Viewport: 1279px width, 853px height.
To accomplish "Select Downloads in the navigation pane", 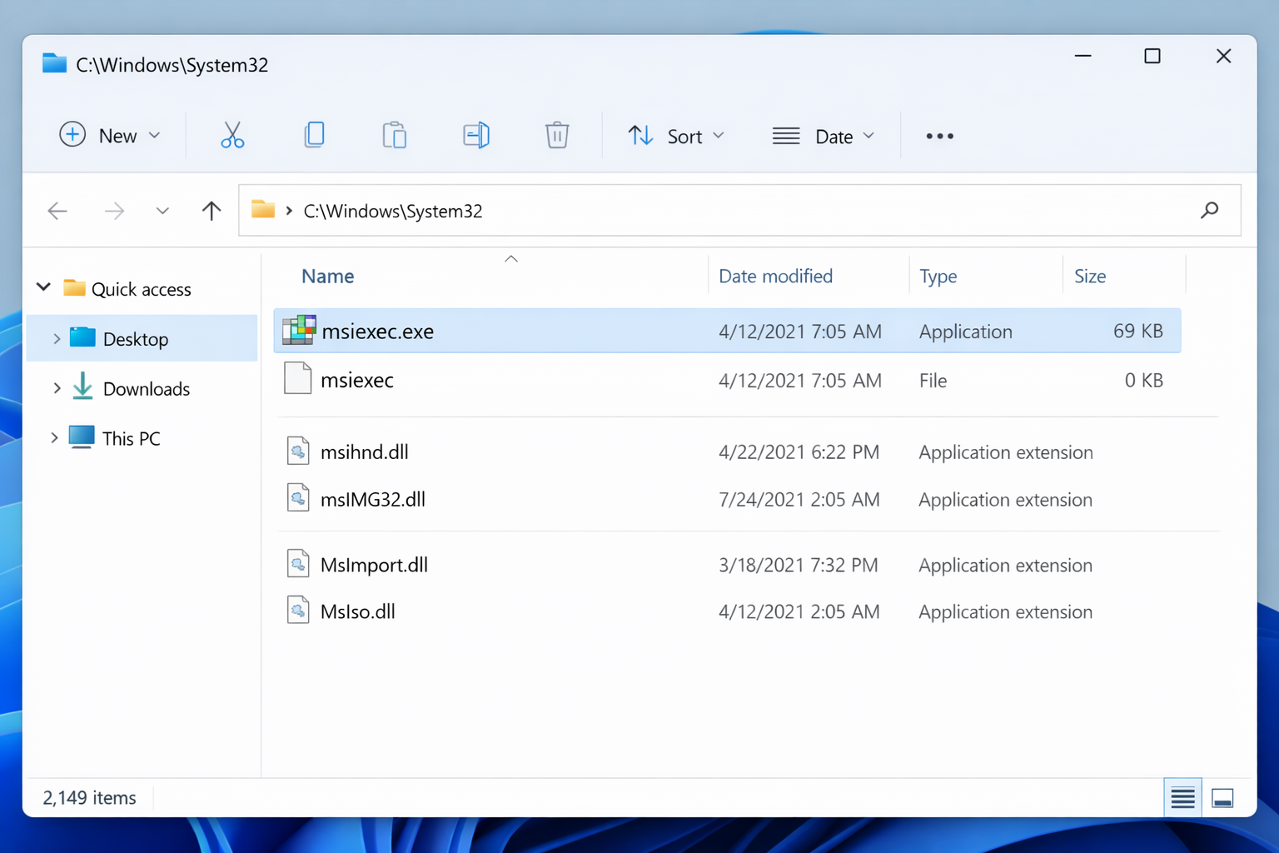I will pos(146,389).
